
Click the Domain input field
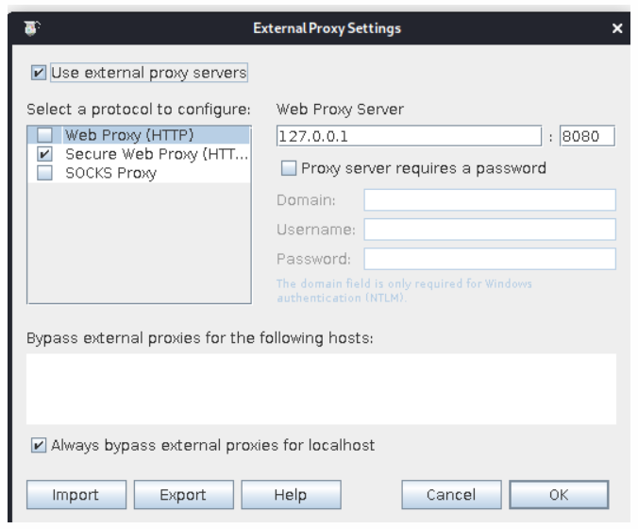pos(490,200)
